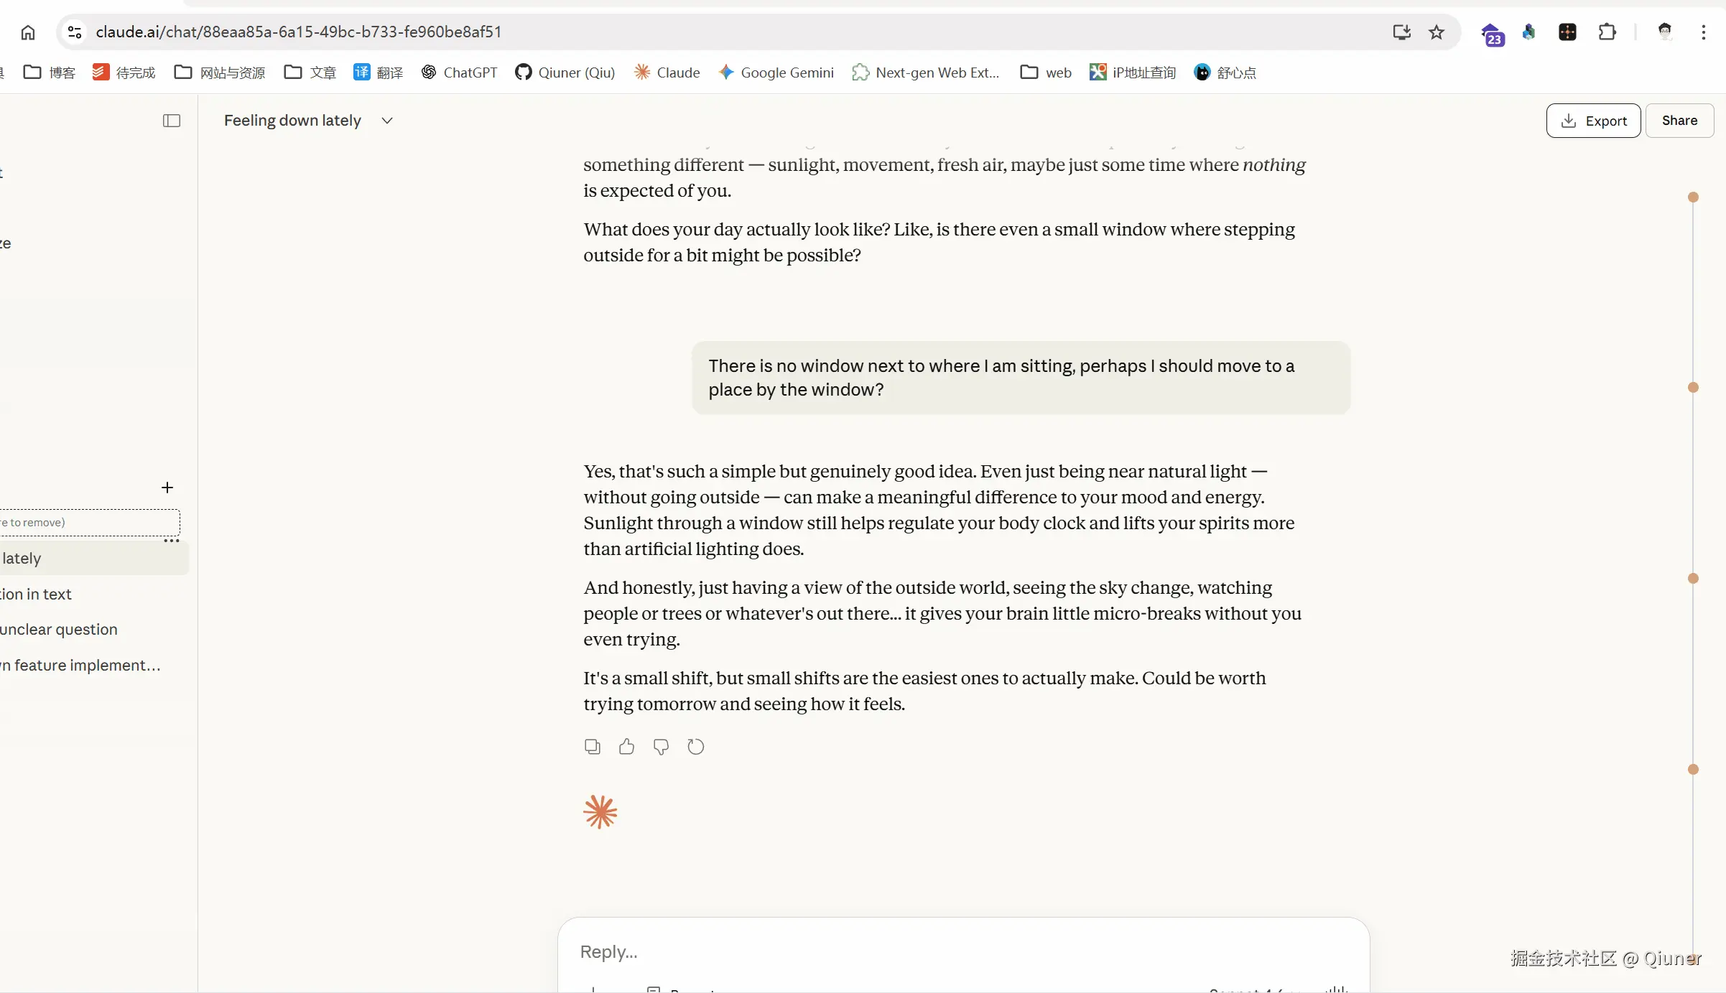The height and width of the screenshot is (993, 1726).
Task: Give thumbs up to the response
Action: 626,747
